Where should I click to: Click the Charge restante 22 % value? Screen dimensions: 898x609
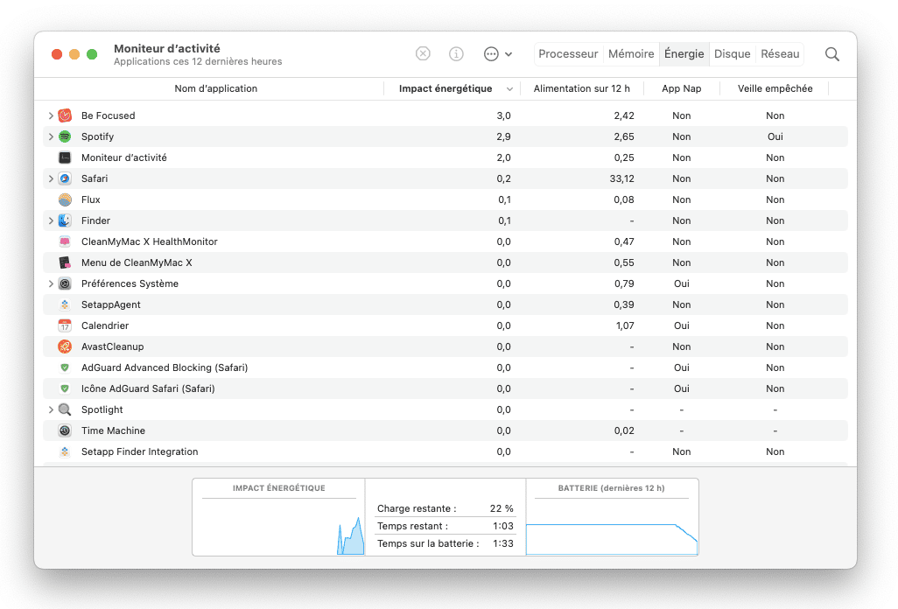point(502,508)
